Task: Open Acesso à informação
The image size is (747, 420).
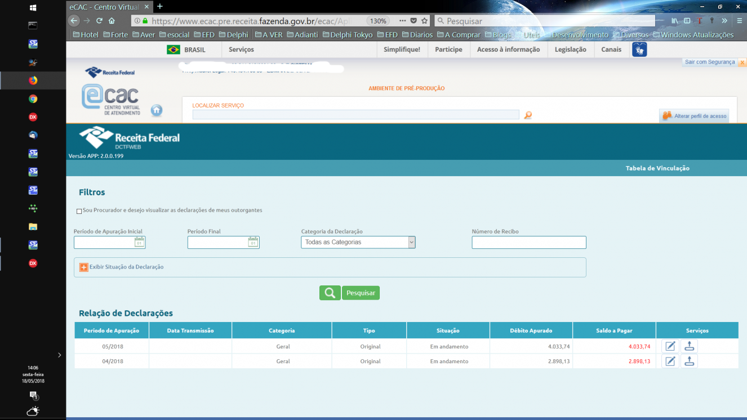Action: pyautogui.click(x=508, y=50)
